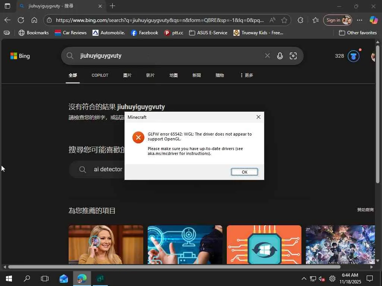Open the Copilot sidebar

point(373,20)
